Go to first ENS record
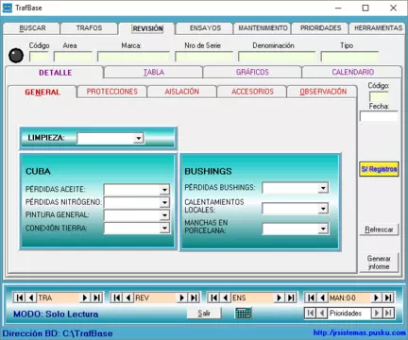The height and width of the screenshot is (340, 408). [x=213, y=297]
